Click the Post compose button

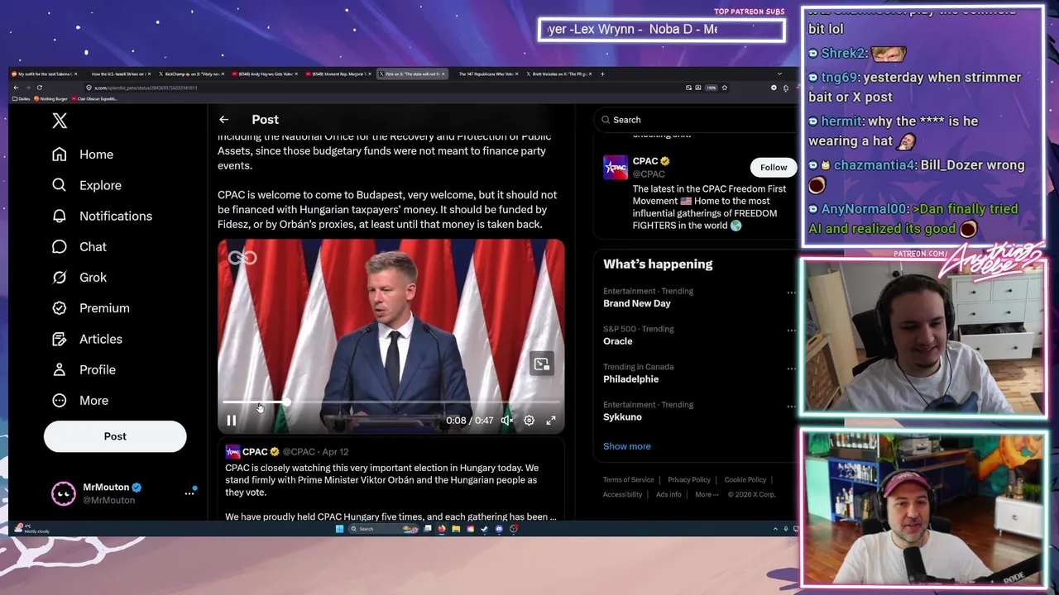pyautogui.click(x=115, y=436)
